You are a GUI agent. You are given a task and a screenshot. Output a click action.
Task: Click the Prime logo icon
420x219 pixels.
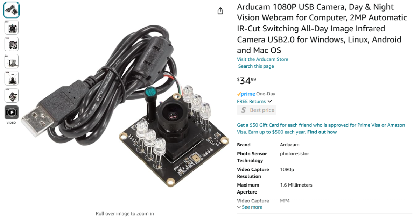tap(246, 94)
